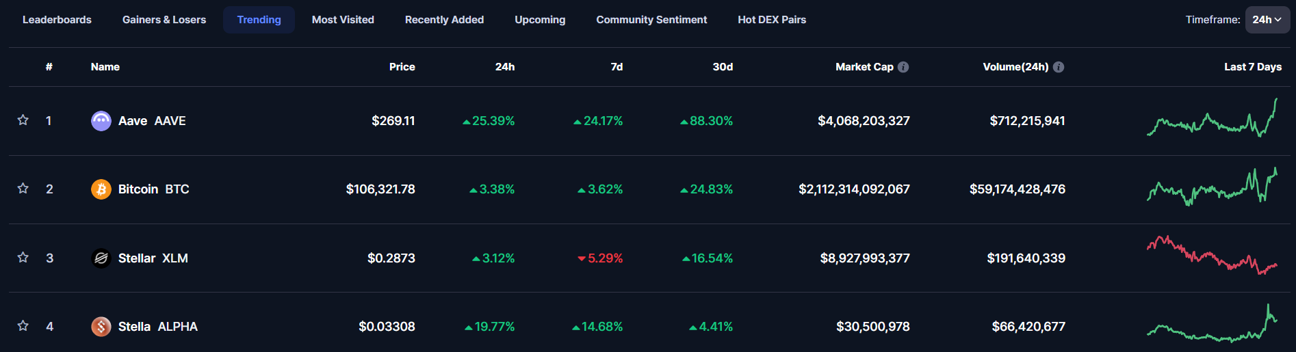Open Stellar's red 7-day sparkline chart
This screenshot has height=352, width=1296.
[1212, 255]
